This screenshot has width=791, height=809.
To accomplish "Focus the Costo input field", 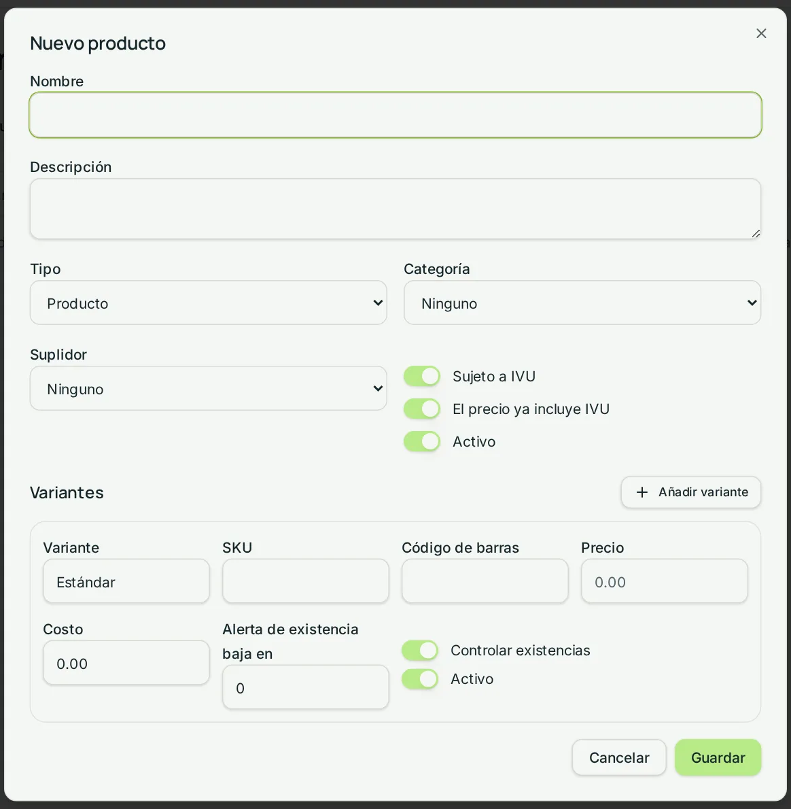I will tap(126, 663).
